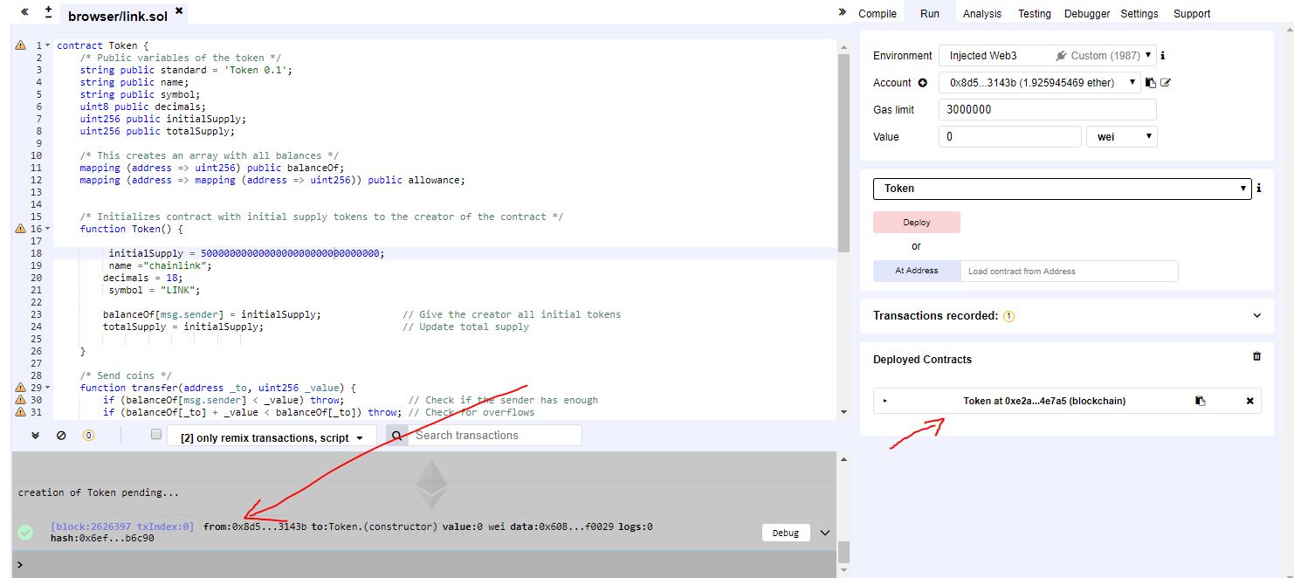The width and height of the screenshot is (1294, 578).
Task: Expand the Transactions recorded section
Action: point(1257,316)
